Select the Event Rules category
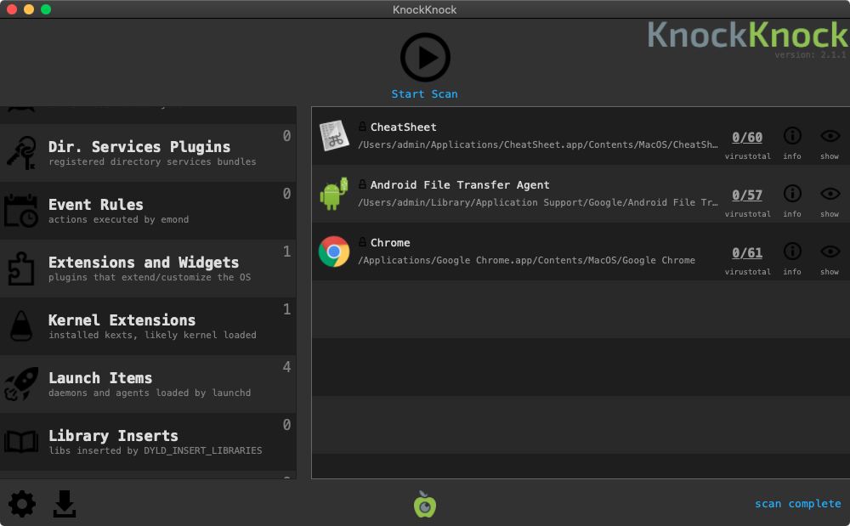Image resolution: width=850 pixels, height=526 pixels. pyautogui.click(x=148, y=211)
